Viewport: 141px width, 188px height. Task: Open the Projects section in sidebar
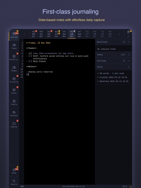click(x=14, y=80)
